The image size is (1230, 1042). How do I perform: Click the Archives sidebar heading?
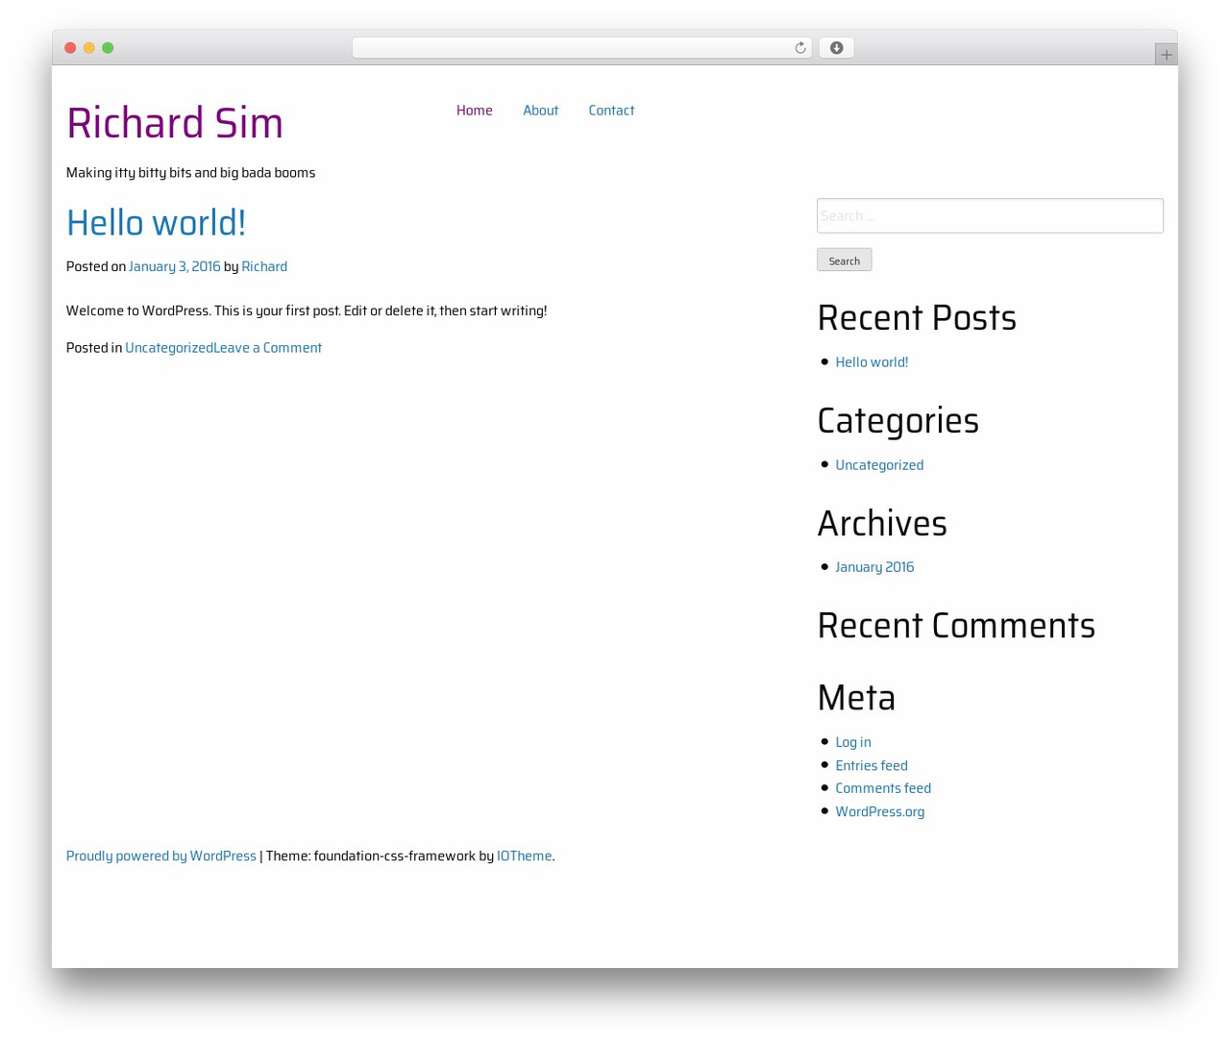[x=882, y=524]
